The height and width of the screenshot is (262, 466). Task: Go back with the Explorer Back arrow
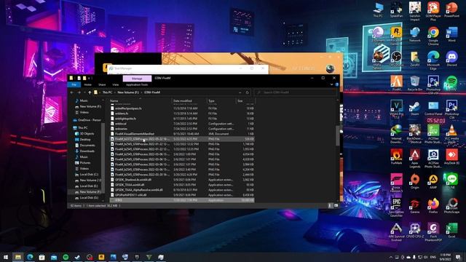click(72, 92)
